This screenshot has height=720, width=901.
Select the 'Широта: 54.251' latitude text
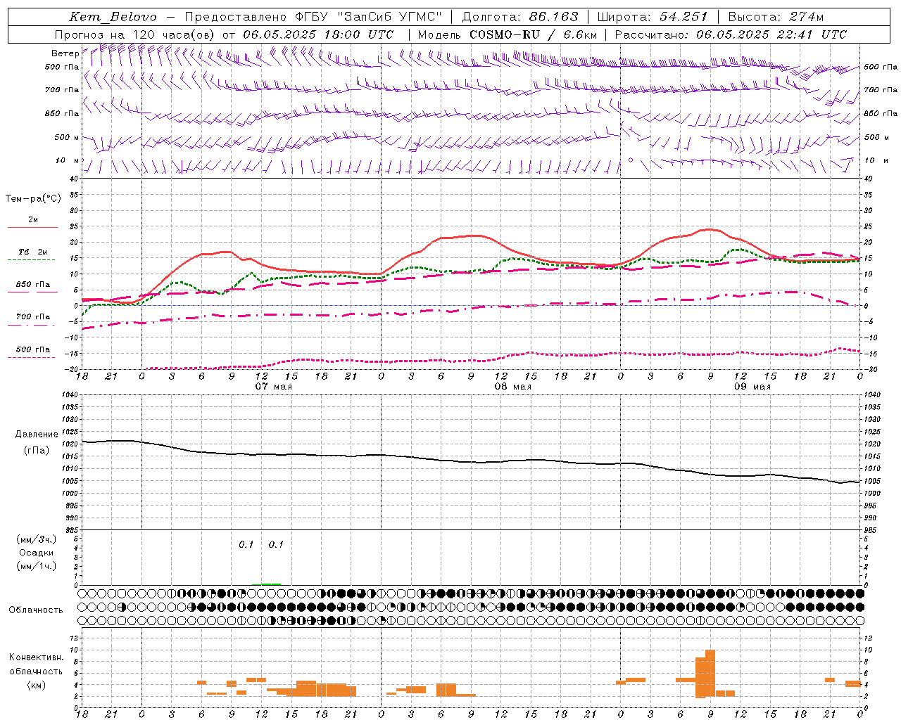[x=653, y=17]
